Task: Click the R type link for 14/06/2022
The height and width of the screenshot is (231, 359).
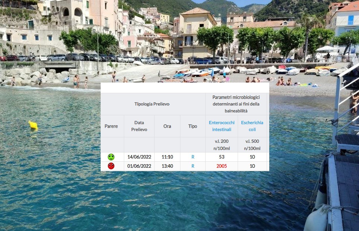Action: coord(193,157)
